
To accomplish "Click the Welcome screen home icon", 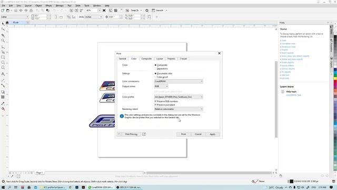I will coord(7,23).
